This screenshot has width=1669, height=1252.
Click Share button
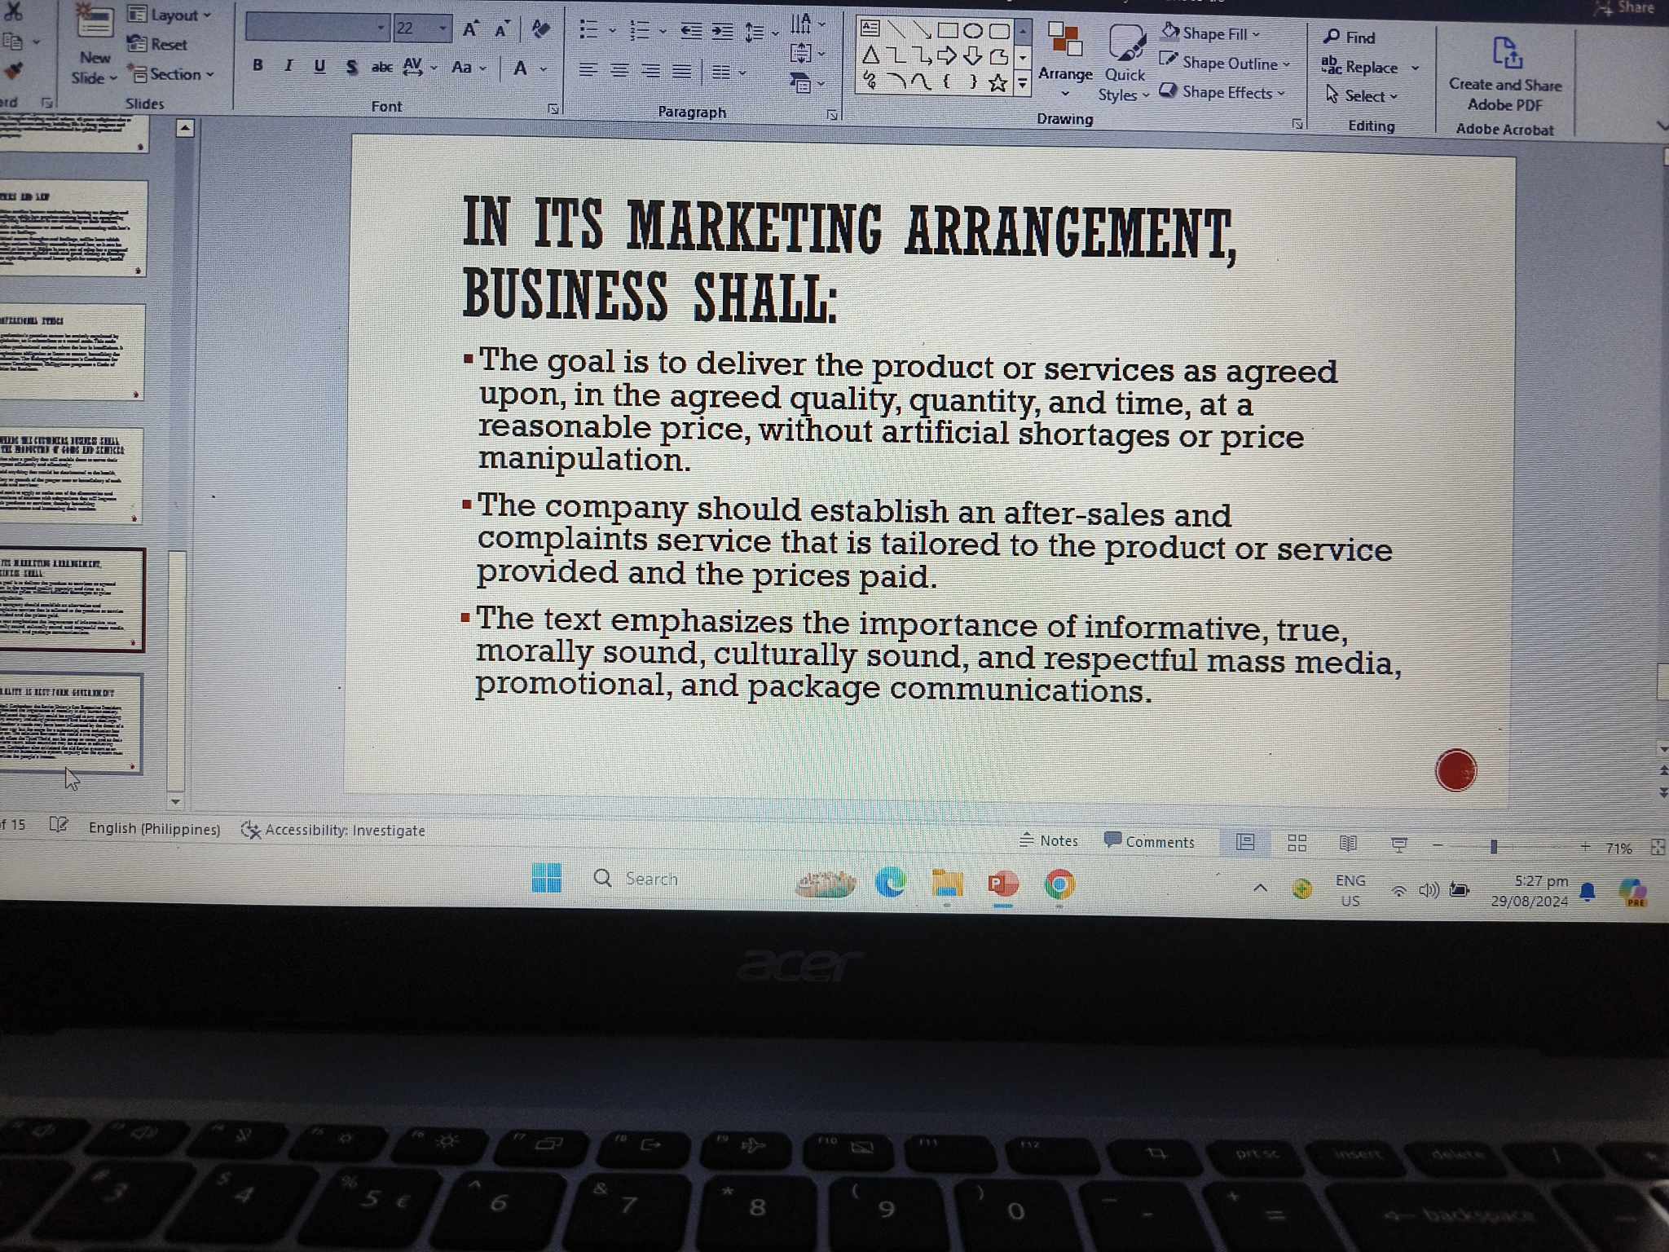tap(1625, 7)
